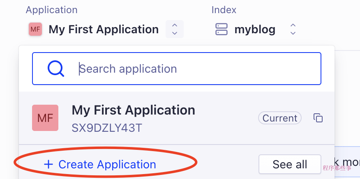Click the down arrow of the Application switcher
This screenshot has height=179, width=360.
tap(175, 33)
